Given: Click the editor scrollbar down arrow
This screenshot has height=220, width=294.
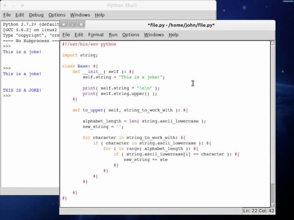Looking at the screenshot, I should 272,203.
